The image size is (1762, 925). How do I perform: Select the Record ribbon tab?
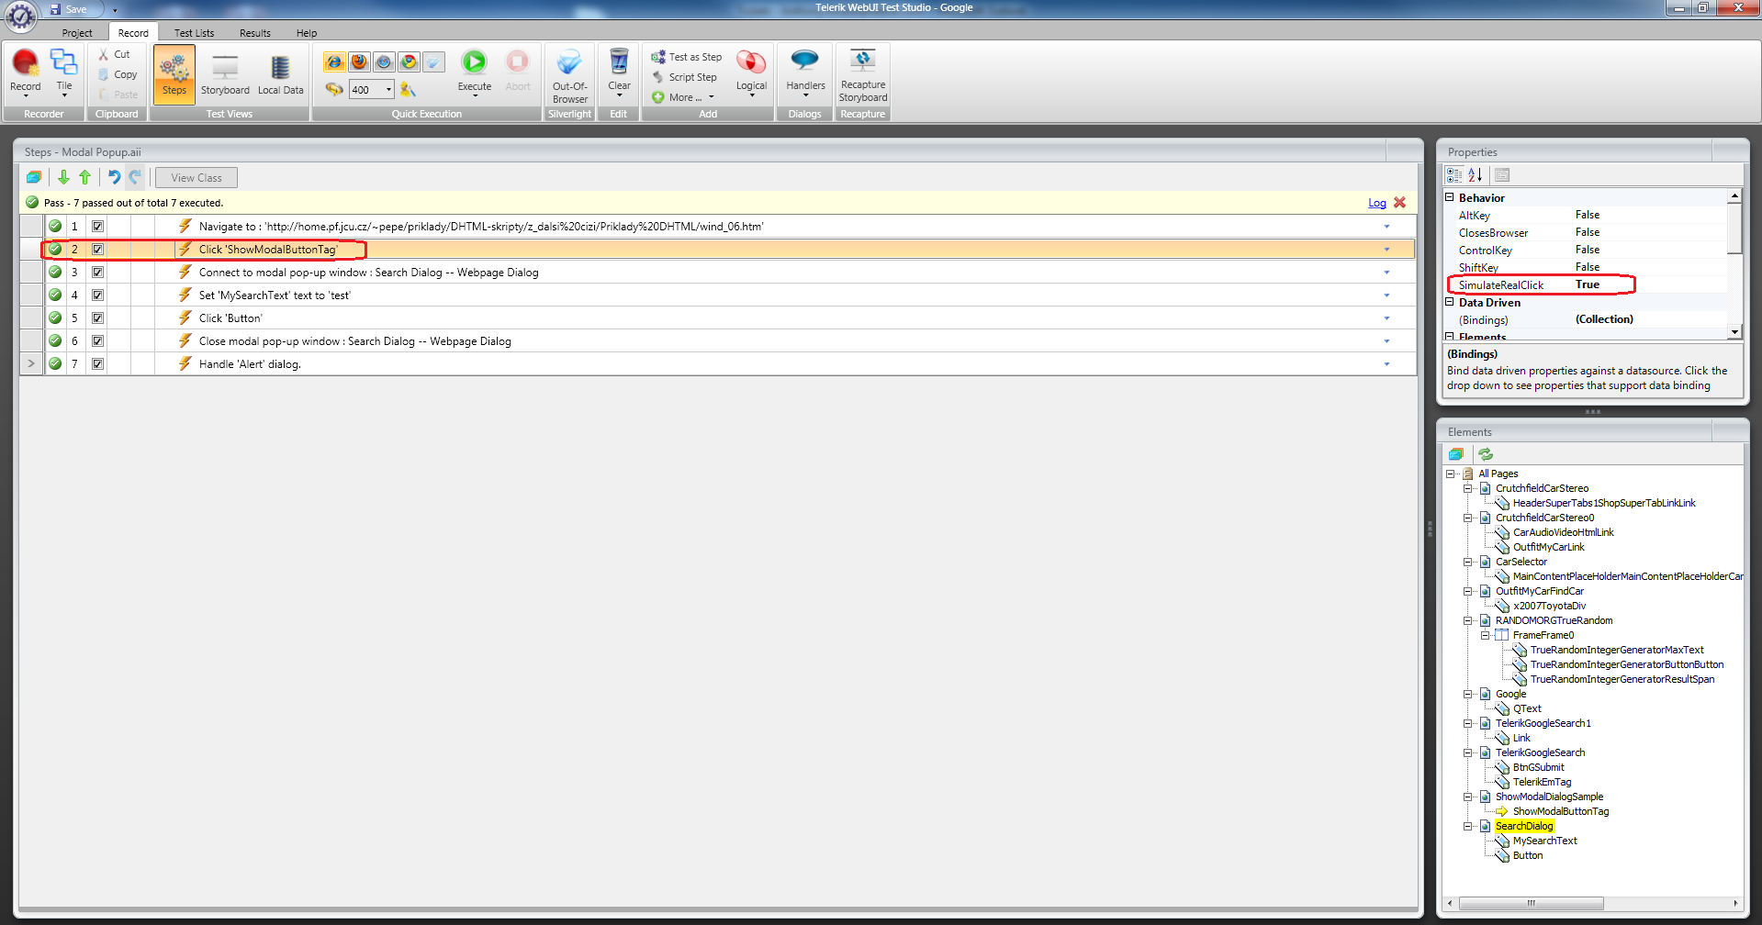pyautogui.click(x=133, y=33)
